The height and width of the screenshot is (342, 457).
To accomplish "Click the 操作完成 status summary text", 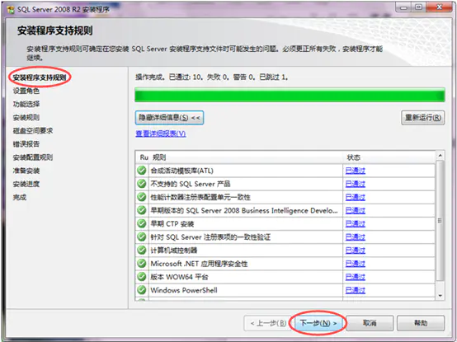I will 212,77.
